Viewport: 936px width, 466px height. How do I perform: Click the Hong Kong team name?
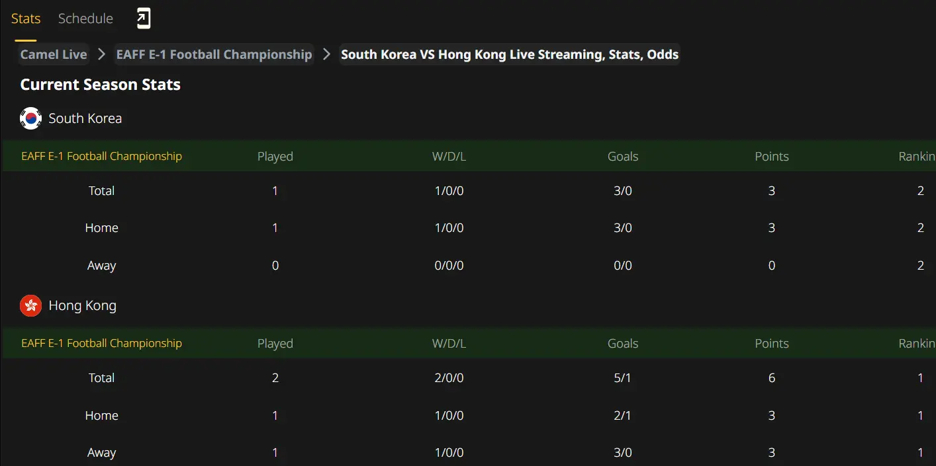pos(83,305)
